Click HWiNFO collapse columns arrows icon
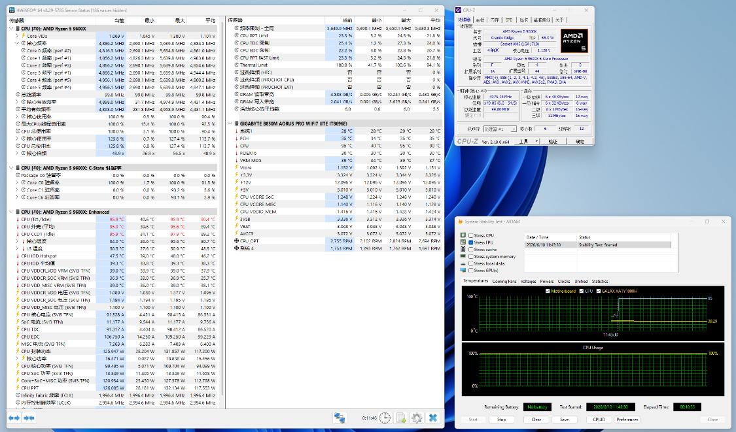 tap(29, 418)
